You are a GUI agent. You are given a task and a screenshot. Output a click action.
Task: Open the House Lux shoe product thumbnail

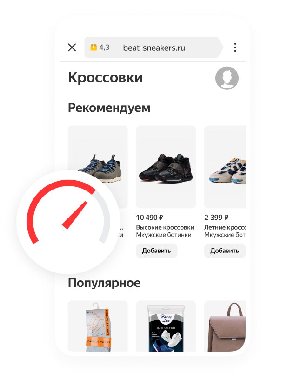tap(166, 326)
